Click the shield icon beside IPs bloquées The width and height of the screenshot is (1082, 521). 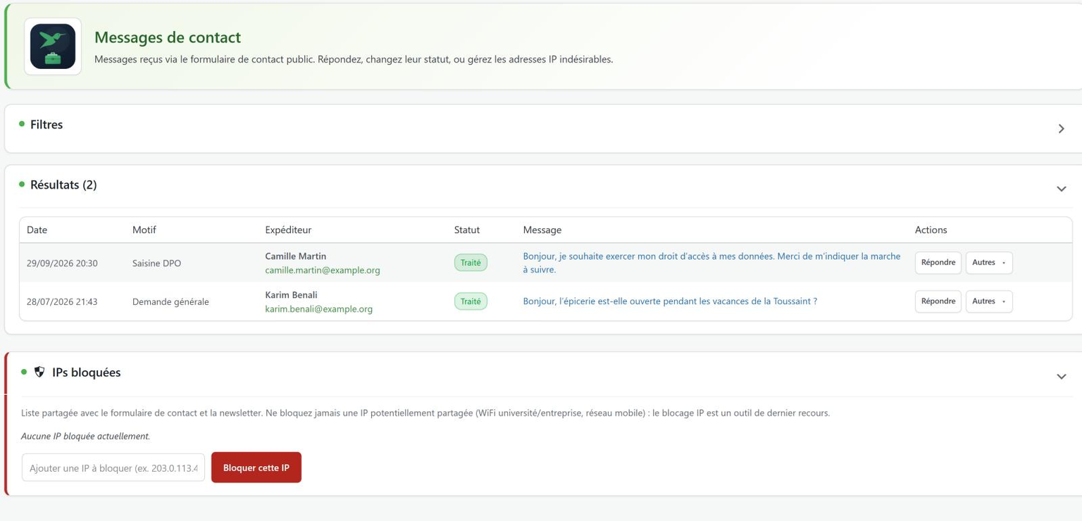39,372
